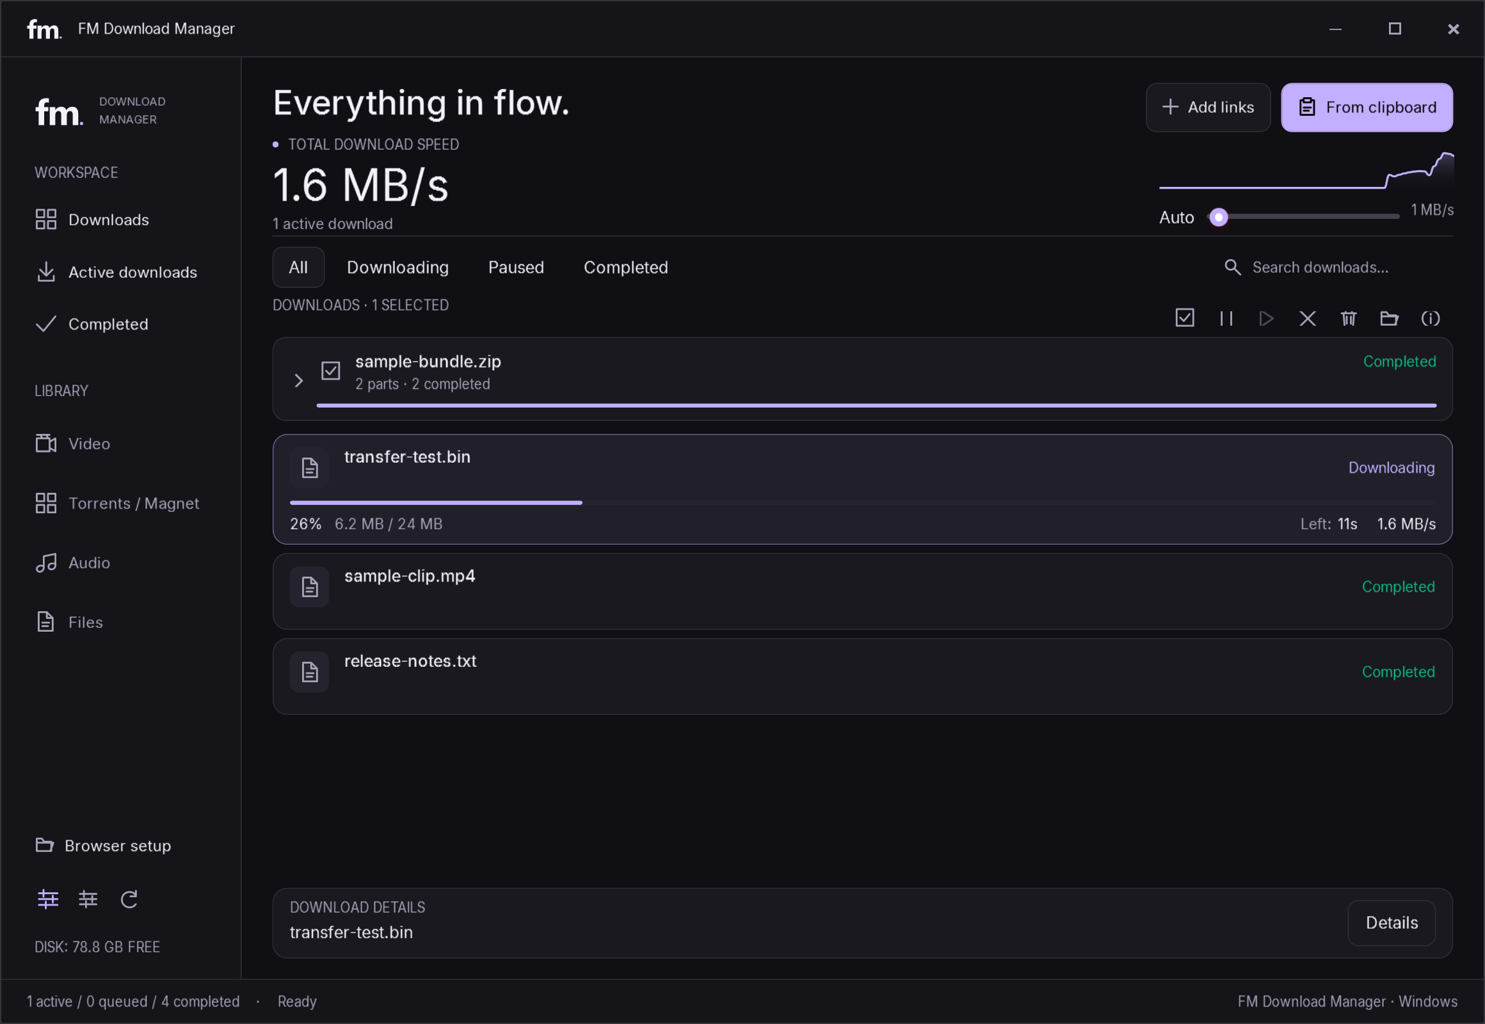
Task: Open the Details button for transfer-test.bin
Action: click(1392, 923)
